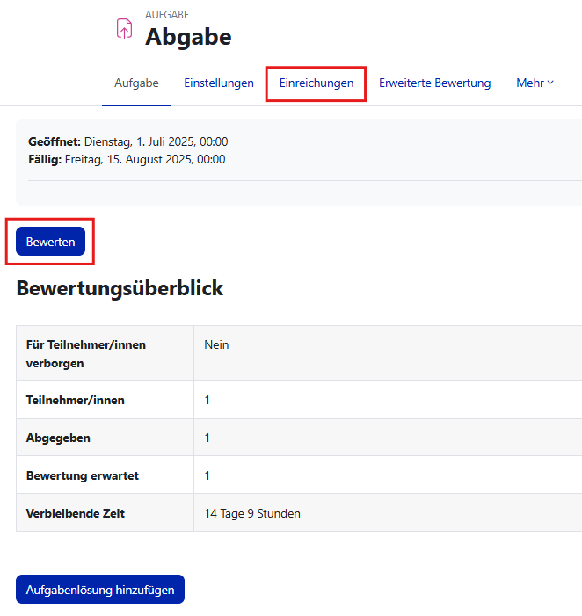Click the remaining time 14 Tage 9 Stunden
The image size is (582, 616).
point(252,513)
